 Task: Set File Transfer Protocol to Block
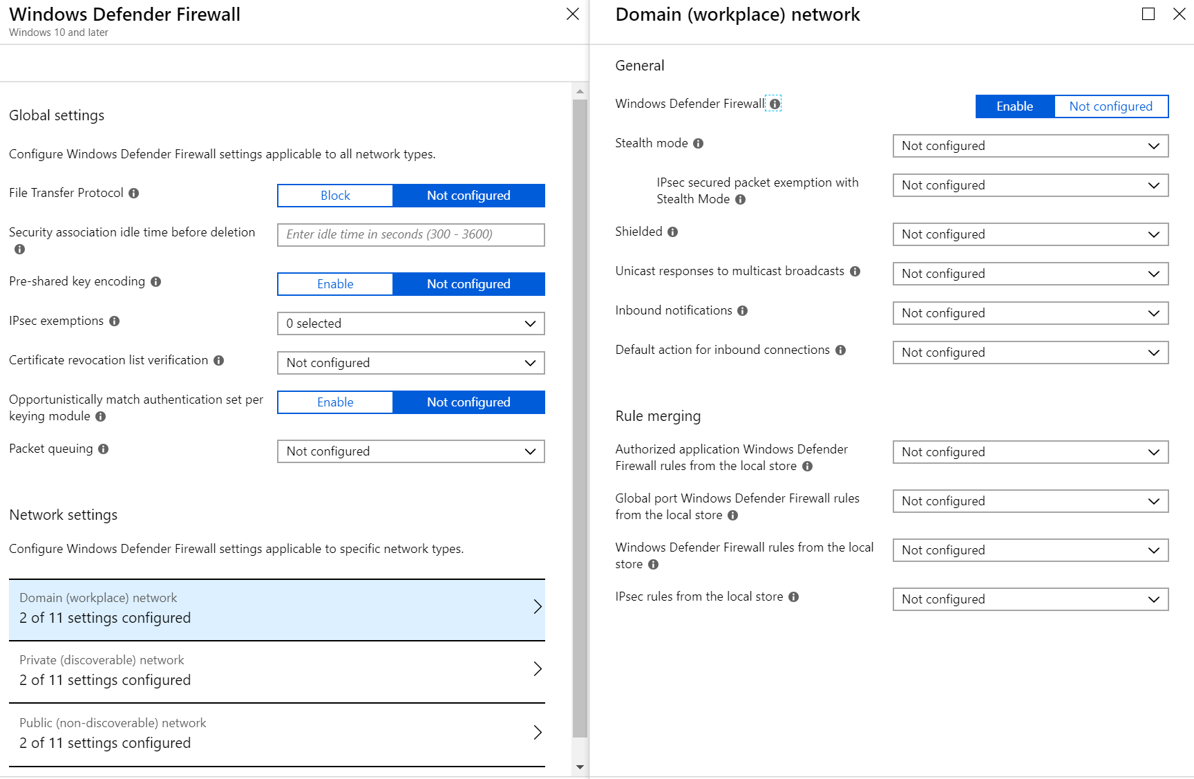click(x=334, y=196)
